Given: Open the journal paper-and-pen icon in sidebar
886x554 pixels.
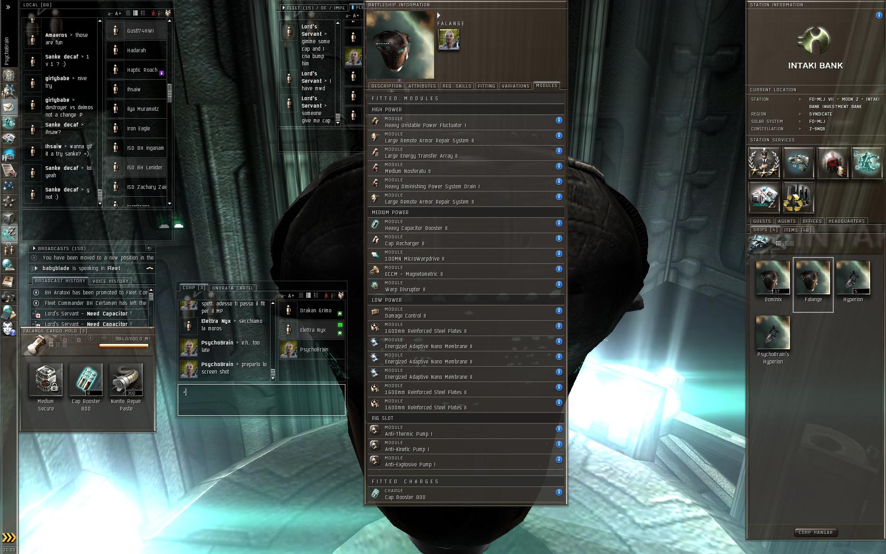Looking at the screenshot, I should (x=8, y=170).
